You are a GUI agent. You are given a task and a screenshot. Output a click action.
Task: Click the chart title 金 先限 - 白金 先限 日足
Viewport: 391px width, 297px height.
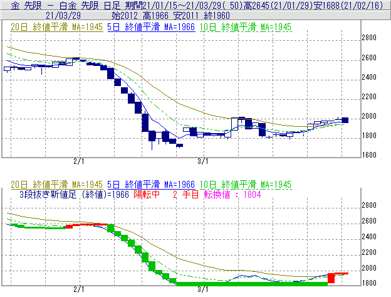(66, 6)
